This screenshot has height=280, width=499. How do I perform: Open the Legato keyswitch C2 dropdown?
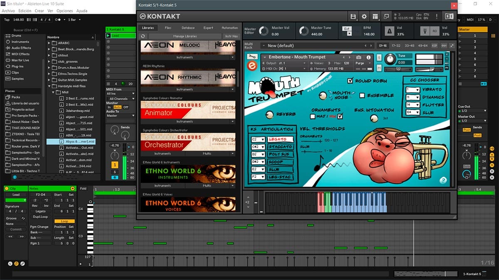258,139
